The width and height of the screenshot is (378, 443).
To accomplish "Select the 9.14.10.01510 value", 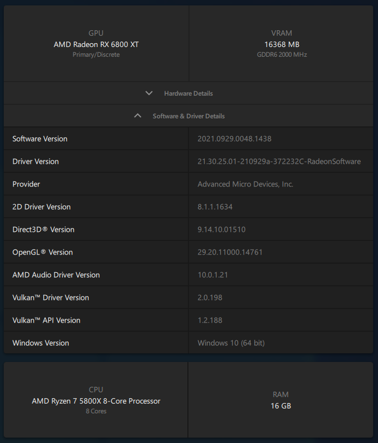I will click(x=221, y=230).
